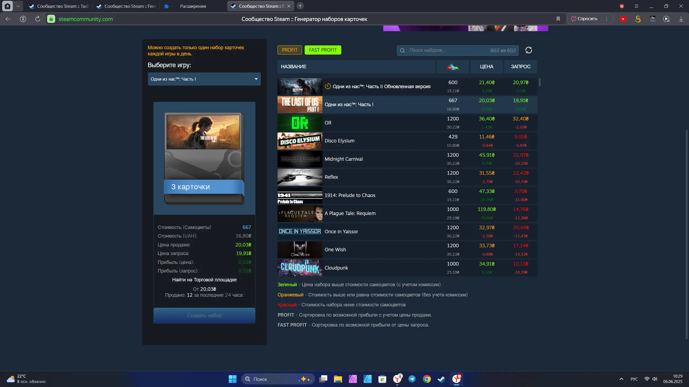Sort by the НАЗВАНИЕ column header
This screenshot has width=689, height=387.
click(356, 67)
